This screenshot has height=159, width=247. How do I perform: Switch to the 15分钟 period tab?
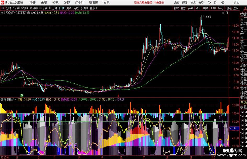click(33, 8)
